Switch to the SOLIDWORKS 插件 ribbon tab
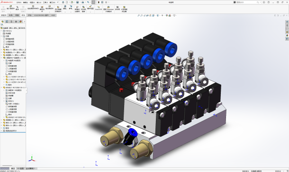This screenshot has height=172, width=289. click(x=41, y=15)
